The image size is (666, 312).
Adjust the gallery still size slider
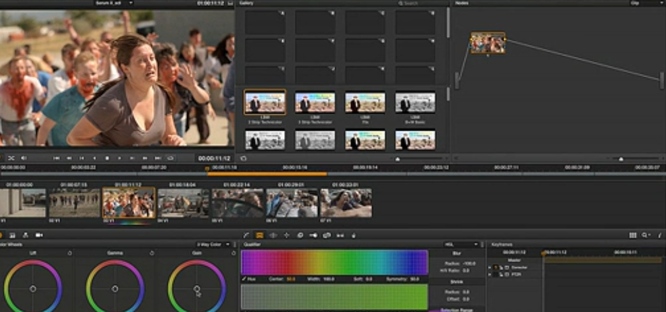pos(398,159)
